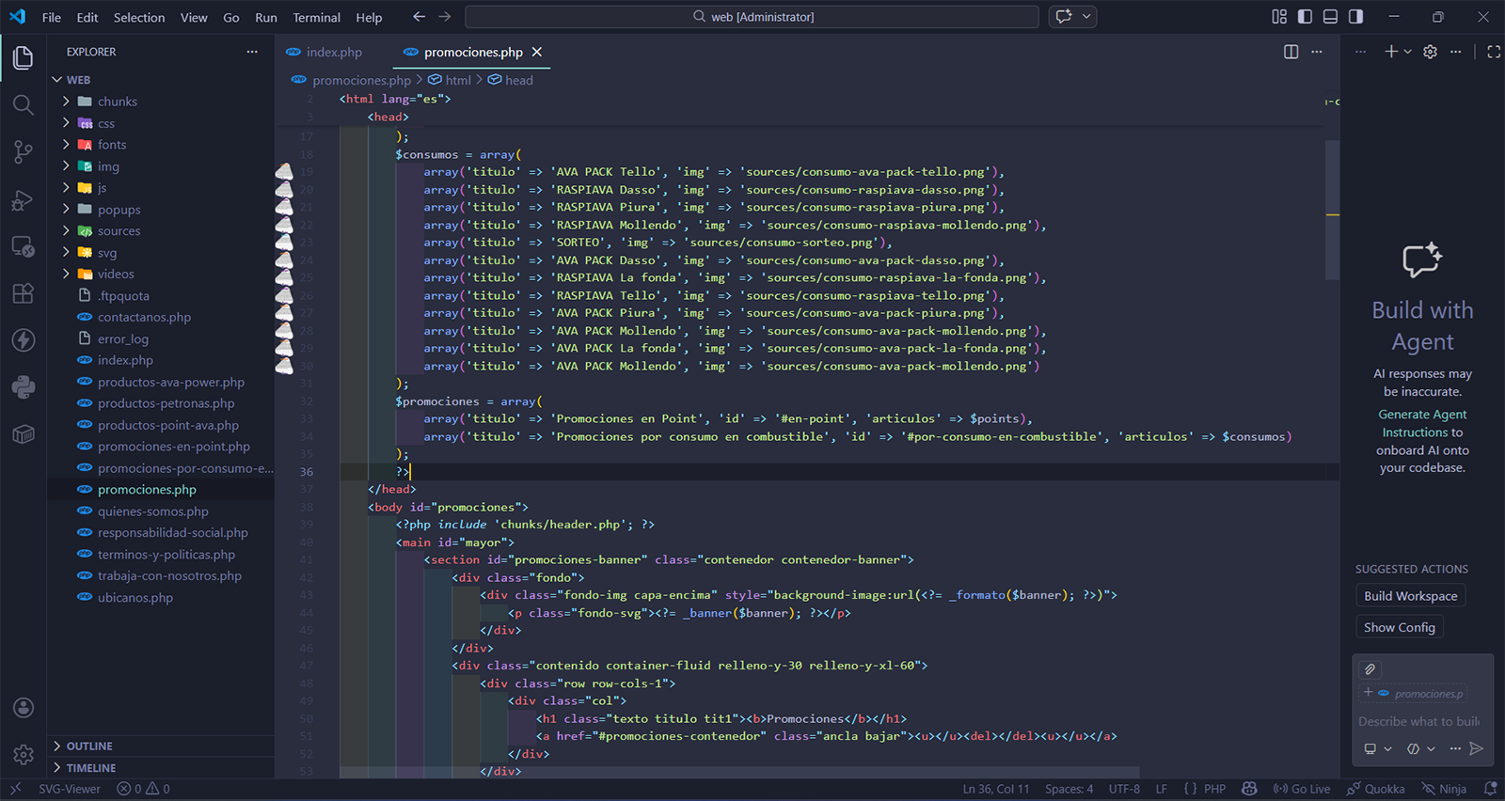Screen dimensions: 1505x801
Task: Expand the TIMELINE section
Action: pyautogui.click(x=90, y=768)
